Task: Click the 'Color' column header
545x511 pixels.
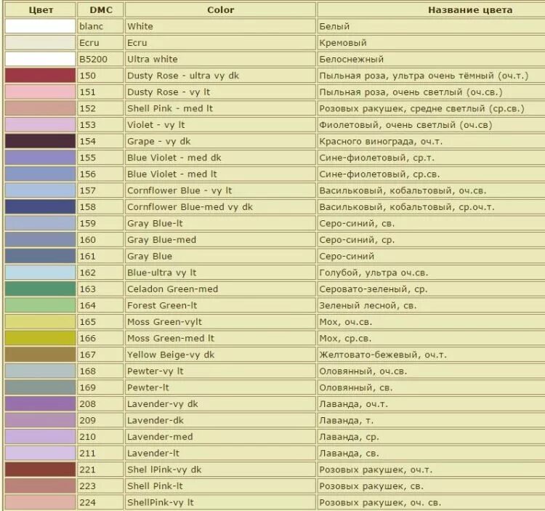Action: pyautogui.click(x=220, y=9)
